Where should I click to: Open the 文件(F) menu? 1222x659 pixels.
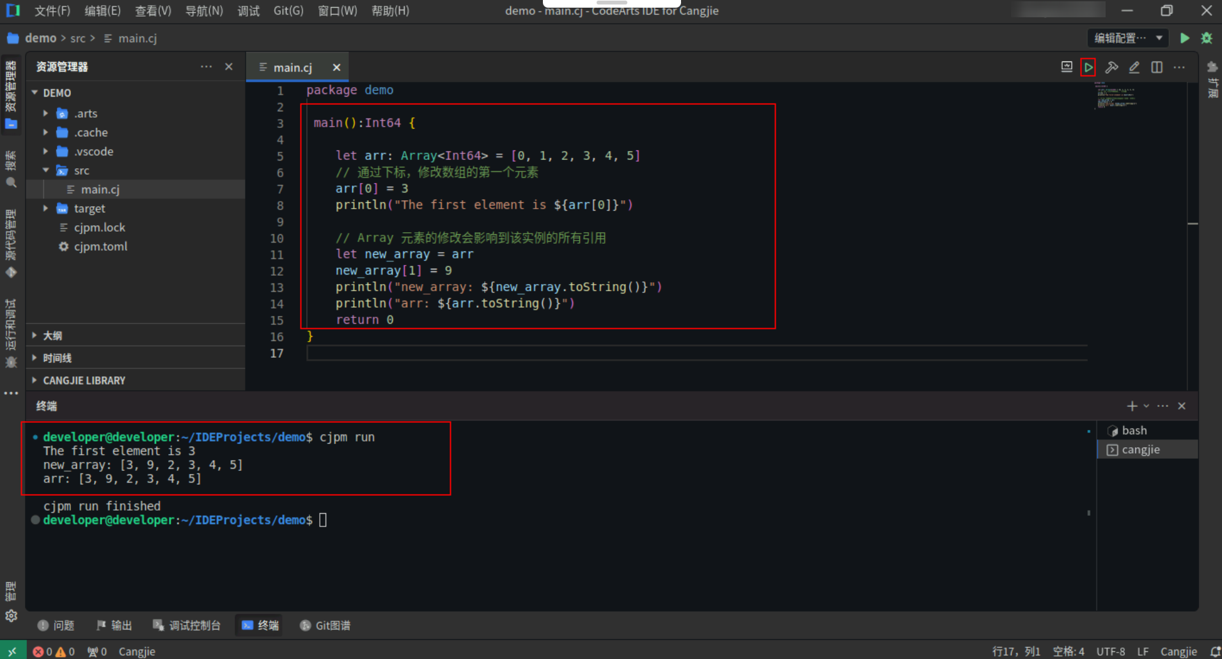pos(52,11)
